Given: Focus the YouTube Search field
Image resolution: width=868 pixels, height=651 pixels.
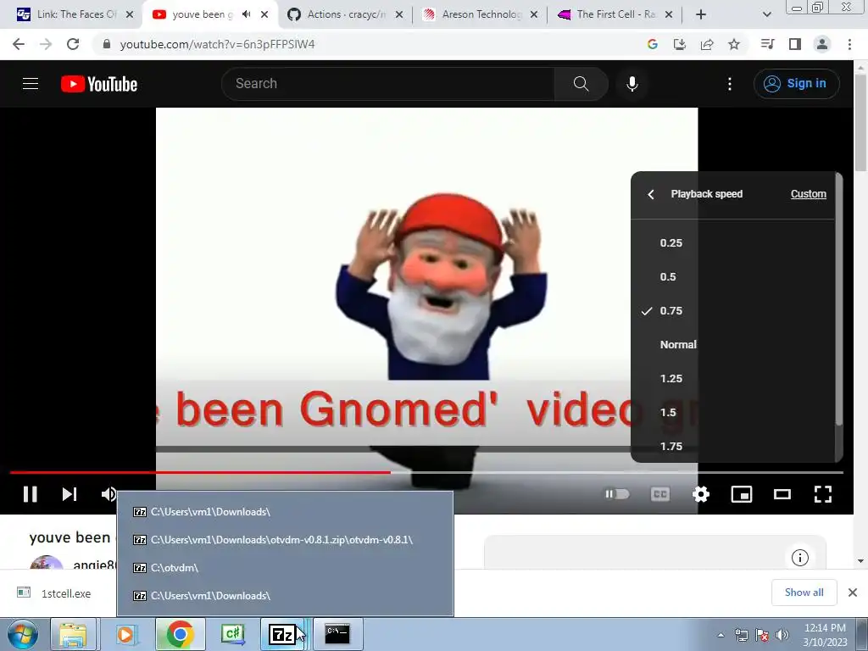Looking at the screenshot, I should pos(387,84).
